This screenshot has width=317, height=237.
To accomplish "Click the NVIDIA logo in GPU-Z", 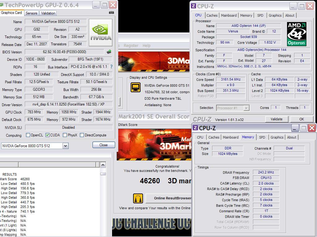I will (101, 33).
